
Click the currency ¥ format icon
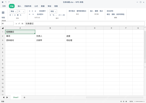(x=50, y=15)
